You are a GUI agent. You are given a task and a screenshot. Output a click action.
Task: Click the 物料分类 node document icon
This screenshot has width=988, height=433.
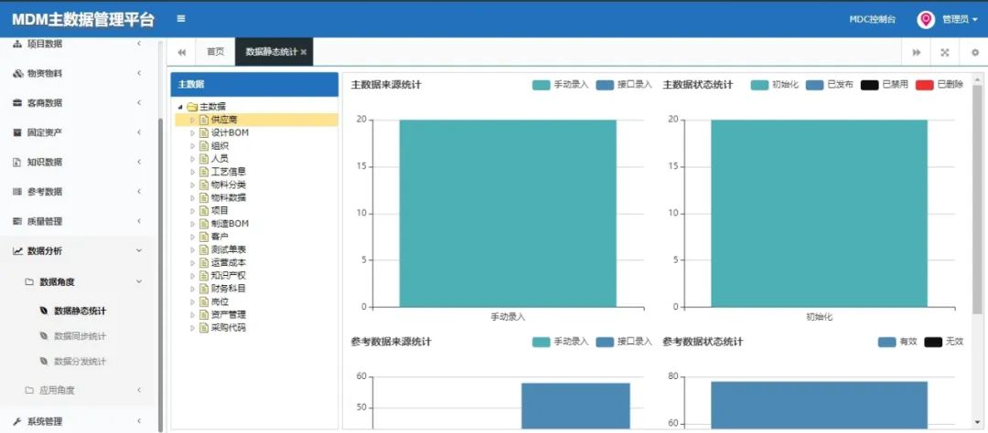click(x=203, y=185)
